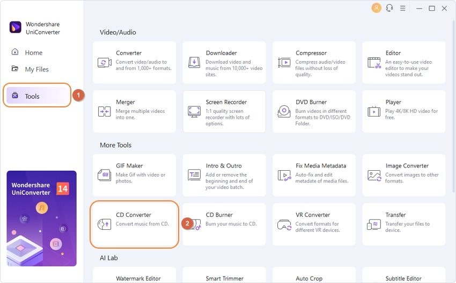This screenshot has width=456, height=283.
Task: Open the user account avatar icon
Action: [376, 8]
